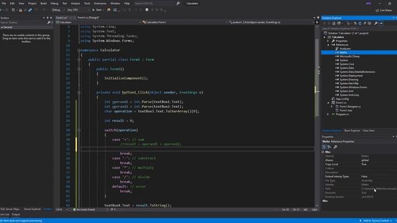Select the System.Drawing reference
Image resolution: width=397 pixels, height=223 pixels.
tap(349, 80)
